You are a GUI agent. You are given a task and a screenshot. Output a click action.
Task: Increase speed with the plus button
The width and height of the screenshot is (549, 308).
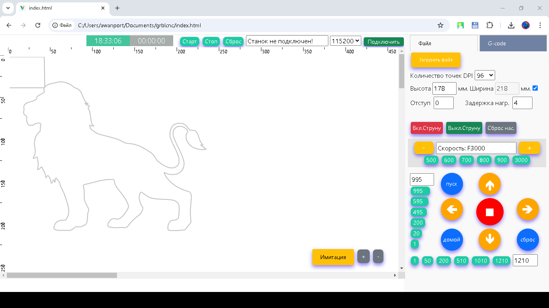[x=529, y=148]
